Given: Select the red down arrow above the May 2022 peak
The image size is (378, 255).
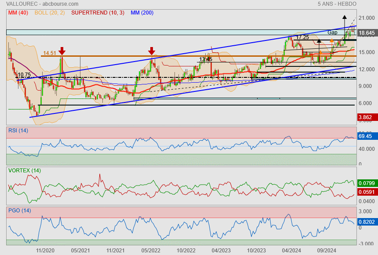Looking at the screenshot, I should coord(151,51).
